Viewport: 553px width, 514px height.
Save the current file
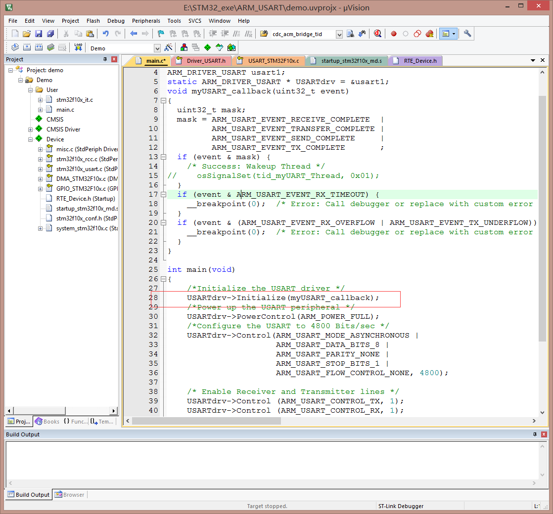click(x=39, y=34)
